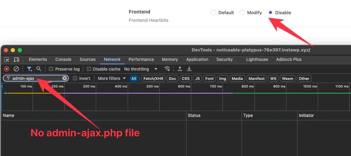Open the No throttling dropdown
The image size is (351, 156).
(141, 69)
